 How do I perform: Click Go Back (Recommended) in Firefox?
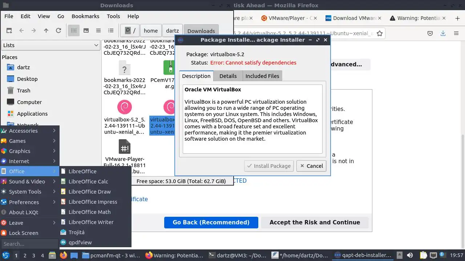click(211, 222)
